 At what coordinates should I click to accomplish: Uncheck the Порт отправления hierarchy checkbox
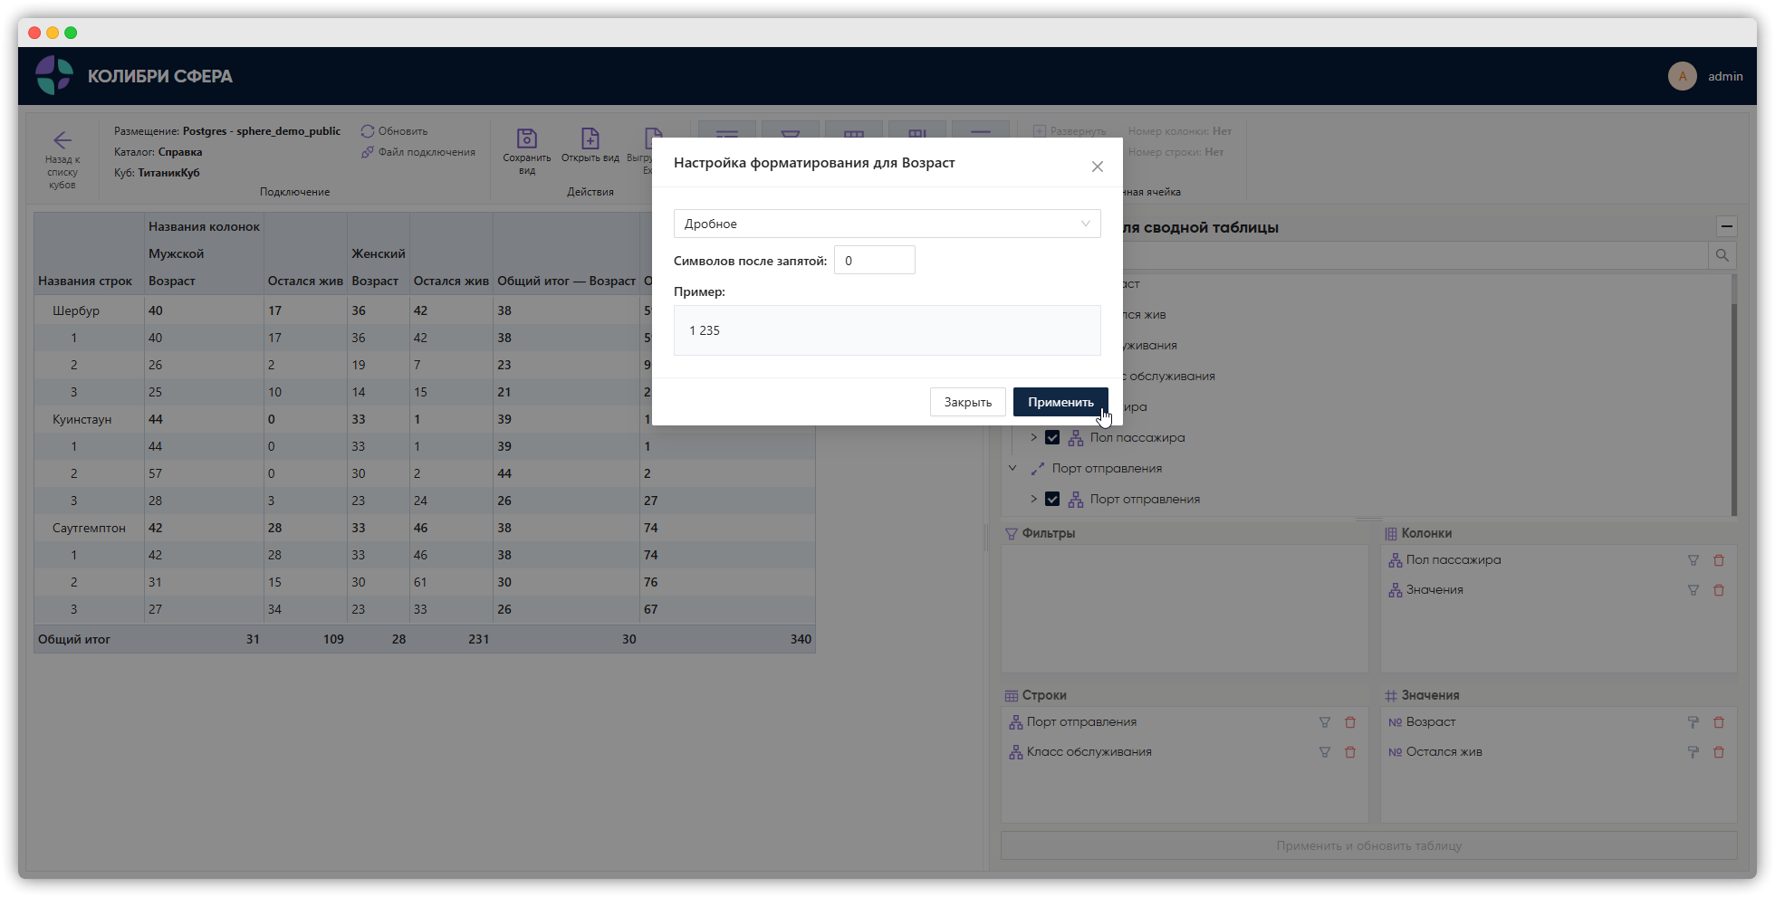click(1052, 500)
